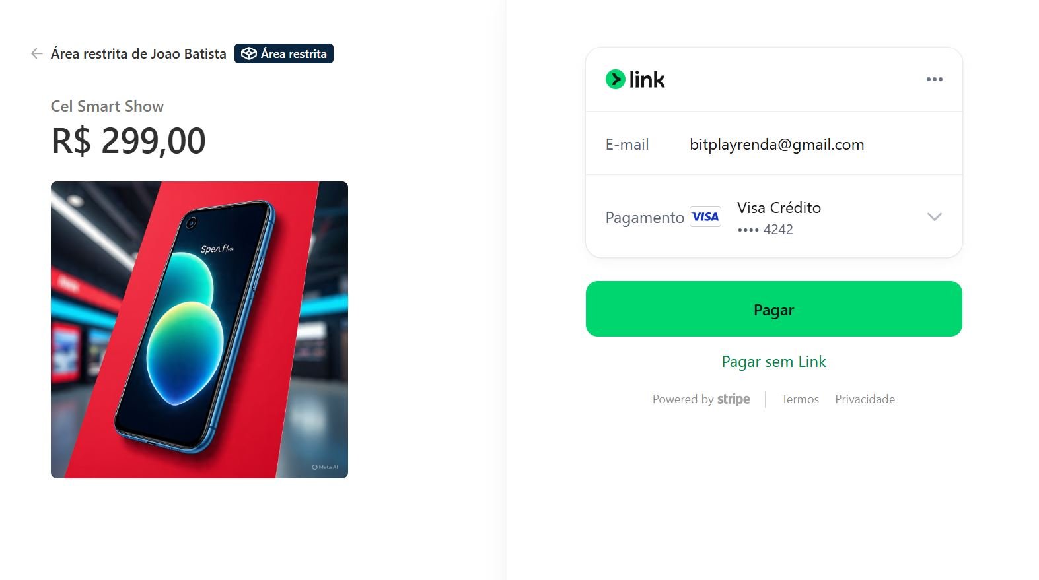Viewport: 1039px width, 580px height.
Task: Click the Área restrita badge
Action: point(284,53)
